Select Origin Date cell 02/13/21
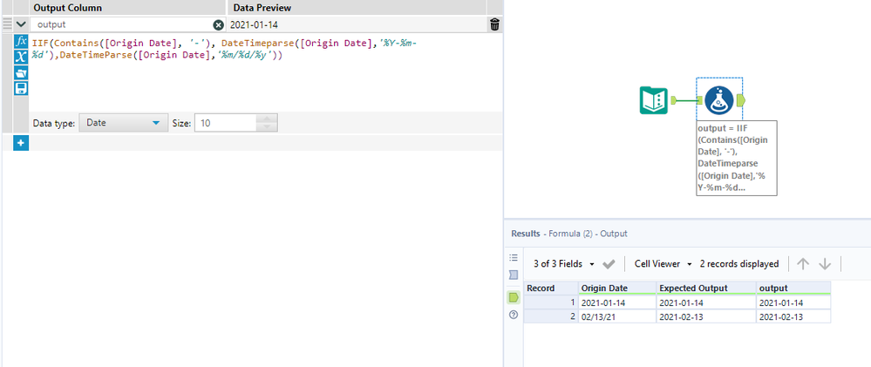This screenshot has width=871, height=367. point(616,316)
